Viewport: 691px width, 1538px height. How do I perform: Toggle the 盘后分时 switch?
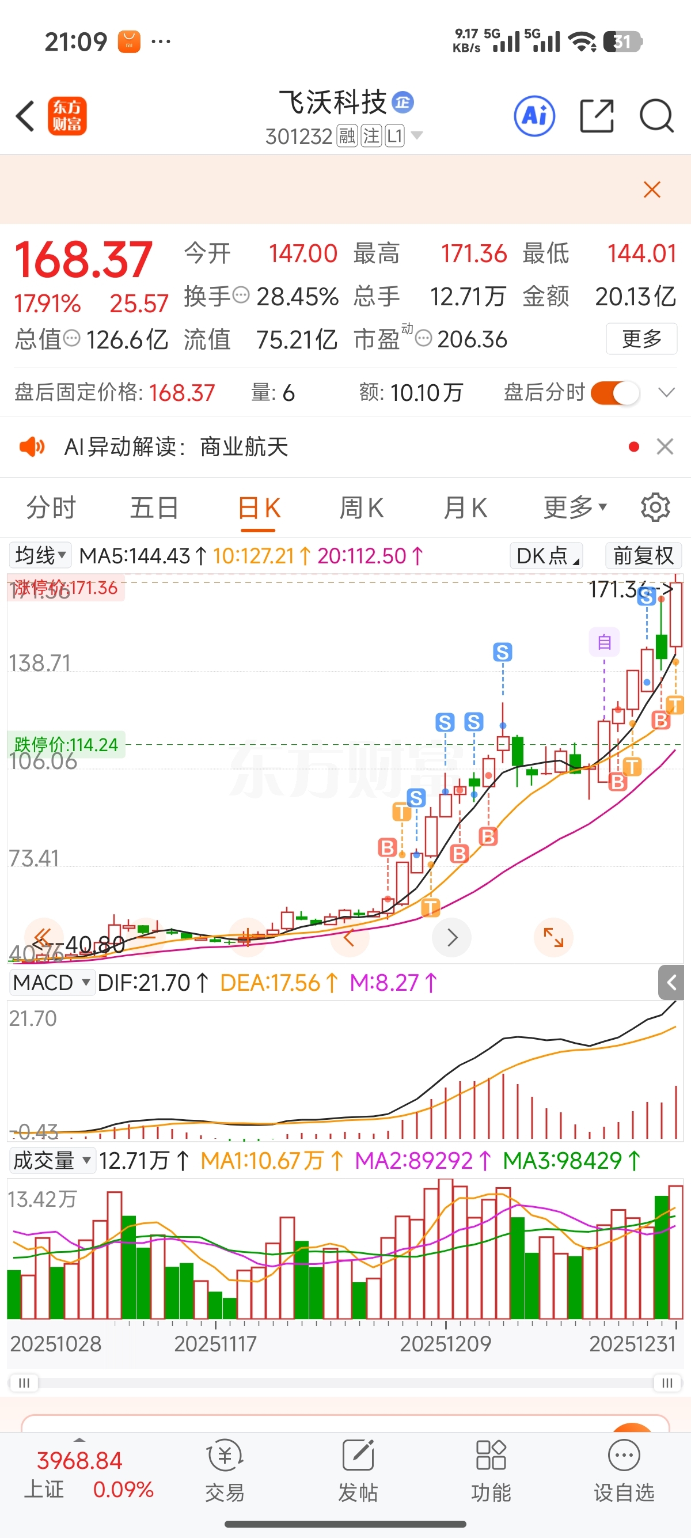(x=614, y=393)
